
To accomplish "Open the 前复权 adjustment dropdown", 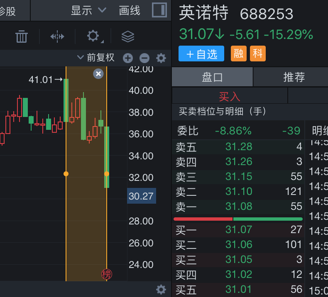I will click(96, 58).
